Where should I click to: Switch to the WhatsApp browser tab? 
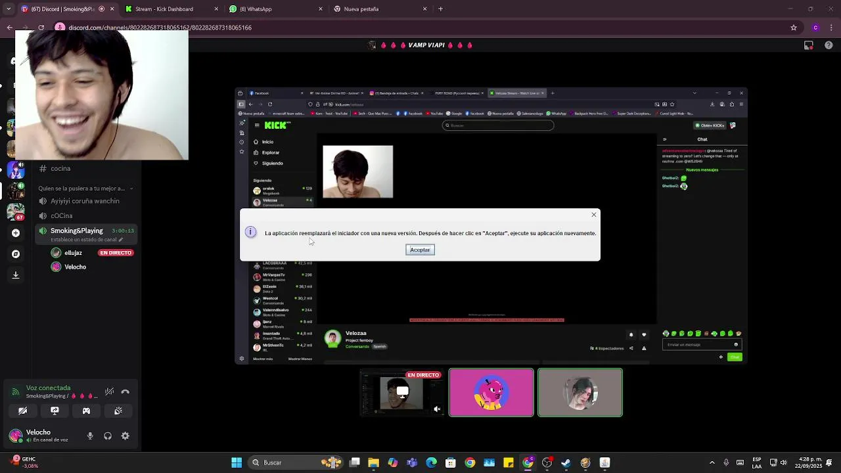click(275, 9)
